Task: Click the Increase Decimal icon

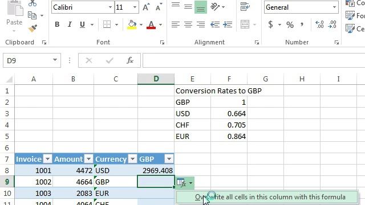Action: (319, 24)
